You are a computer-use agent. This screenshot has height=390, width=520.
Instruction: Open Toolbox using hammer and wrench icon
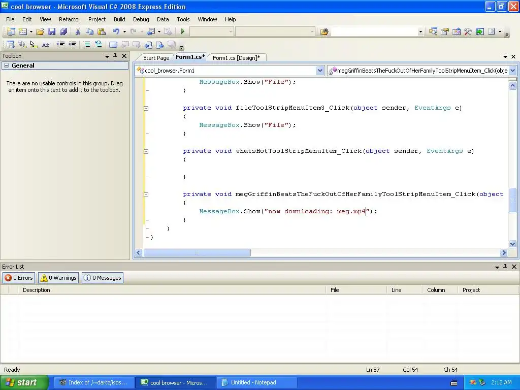(468, 31)
